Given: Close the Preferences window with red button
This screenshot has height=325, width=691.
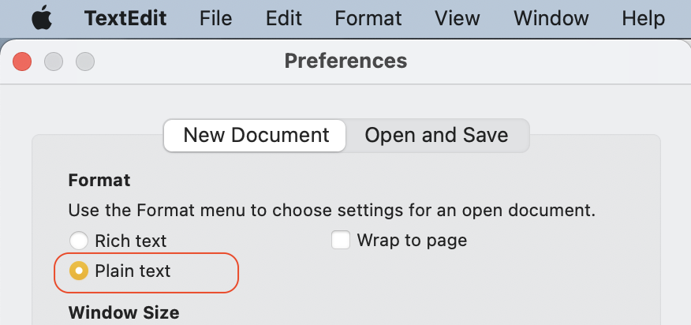Looking at the screenshot, I should click(x=22, y=61).
